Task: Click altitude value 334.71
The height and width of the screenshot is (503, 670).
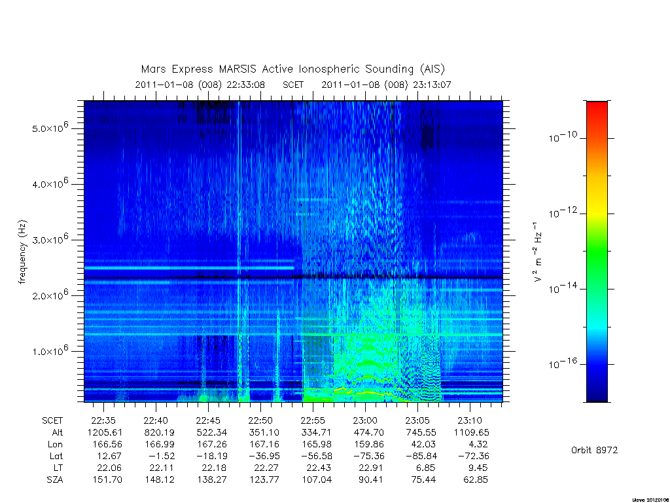Action: click(x=316, y=432)
